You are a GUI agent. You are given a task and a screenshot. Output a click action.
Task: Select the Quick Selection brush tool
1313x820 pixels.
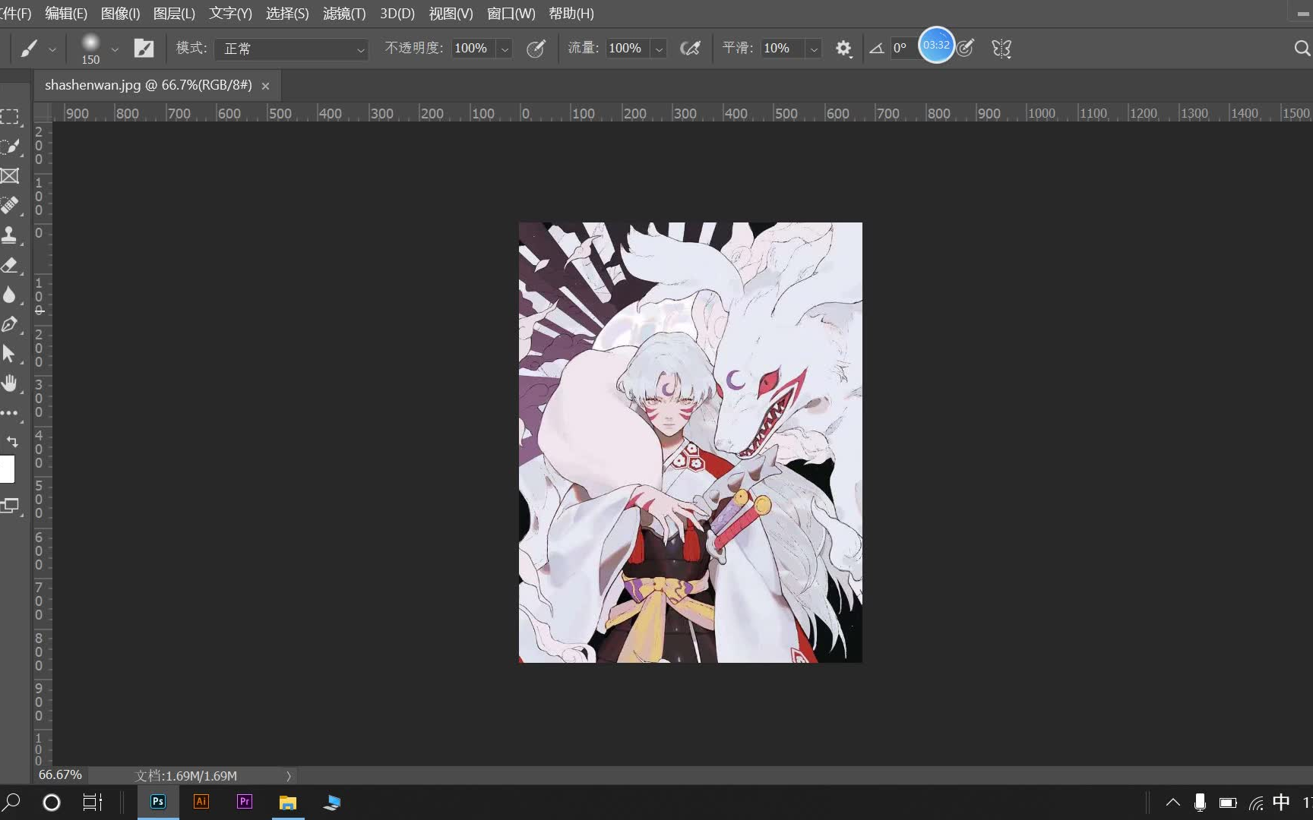tap(9, 146)
